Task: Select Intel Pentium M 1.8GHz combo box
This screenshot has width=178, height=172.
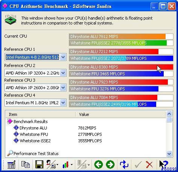Action: [35, 103]
